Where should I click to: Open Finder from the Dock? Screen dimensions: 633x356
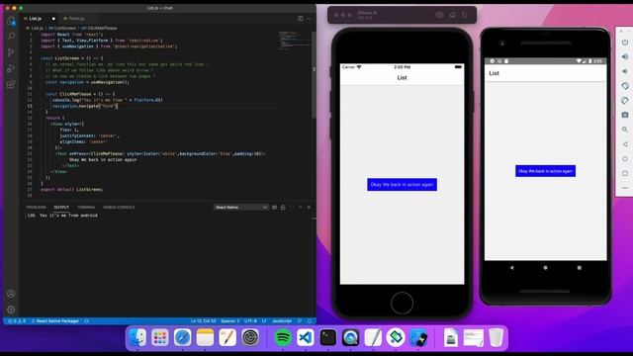pos(137,337)
